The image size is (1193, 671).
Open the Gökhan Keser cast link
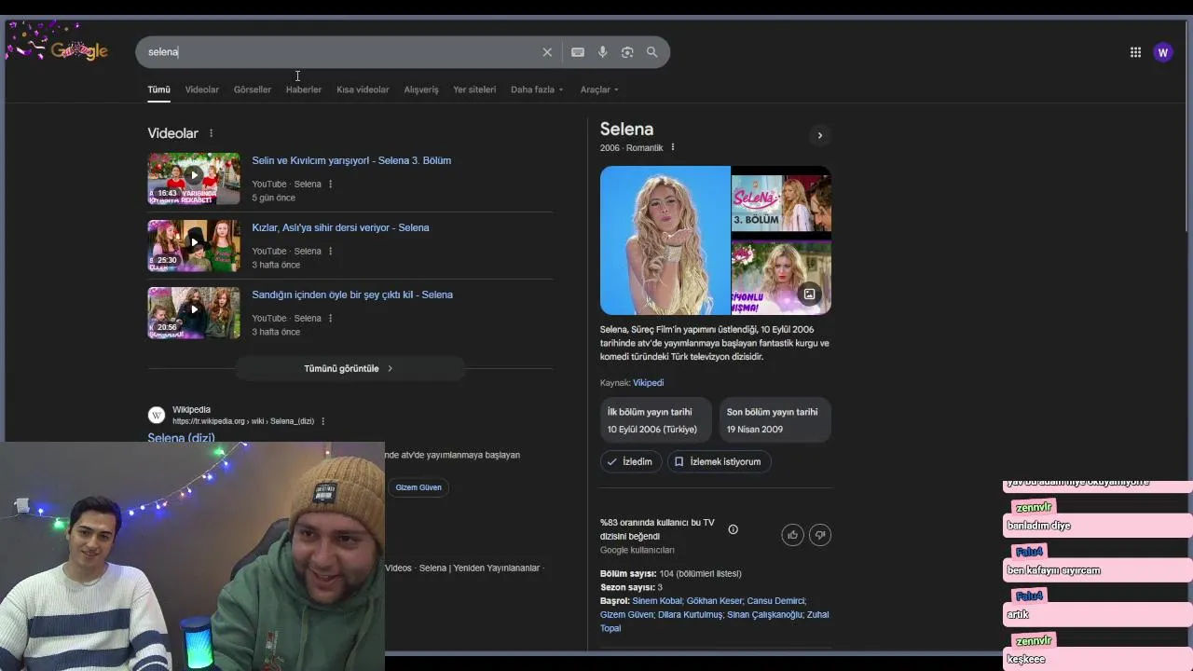tap(715, 601)
